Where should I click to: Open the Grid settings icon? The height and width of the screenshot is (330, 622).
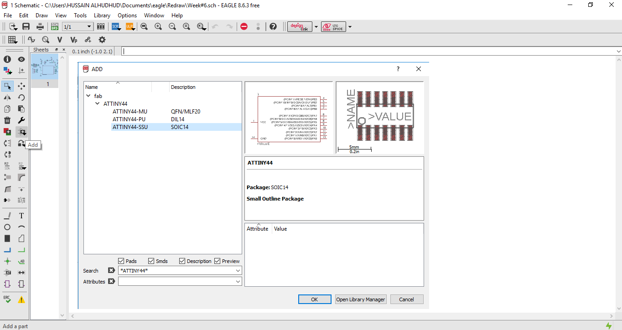tap(13, 40)
